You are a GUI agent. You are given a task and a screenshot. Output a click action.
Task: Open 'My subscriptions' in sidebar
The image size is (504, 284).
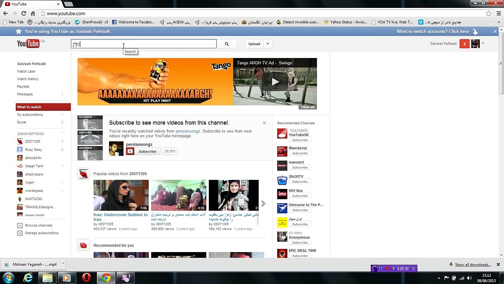(x=30, y=114)
